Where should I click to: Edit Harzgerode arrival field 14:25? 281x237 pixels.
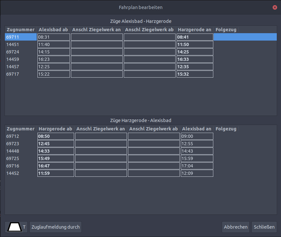point(195,52)
